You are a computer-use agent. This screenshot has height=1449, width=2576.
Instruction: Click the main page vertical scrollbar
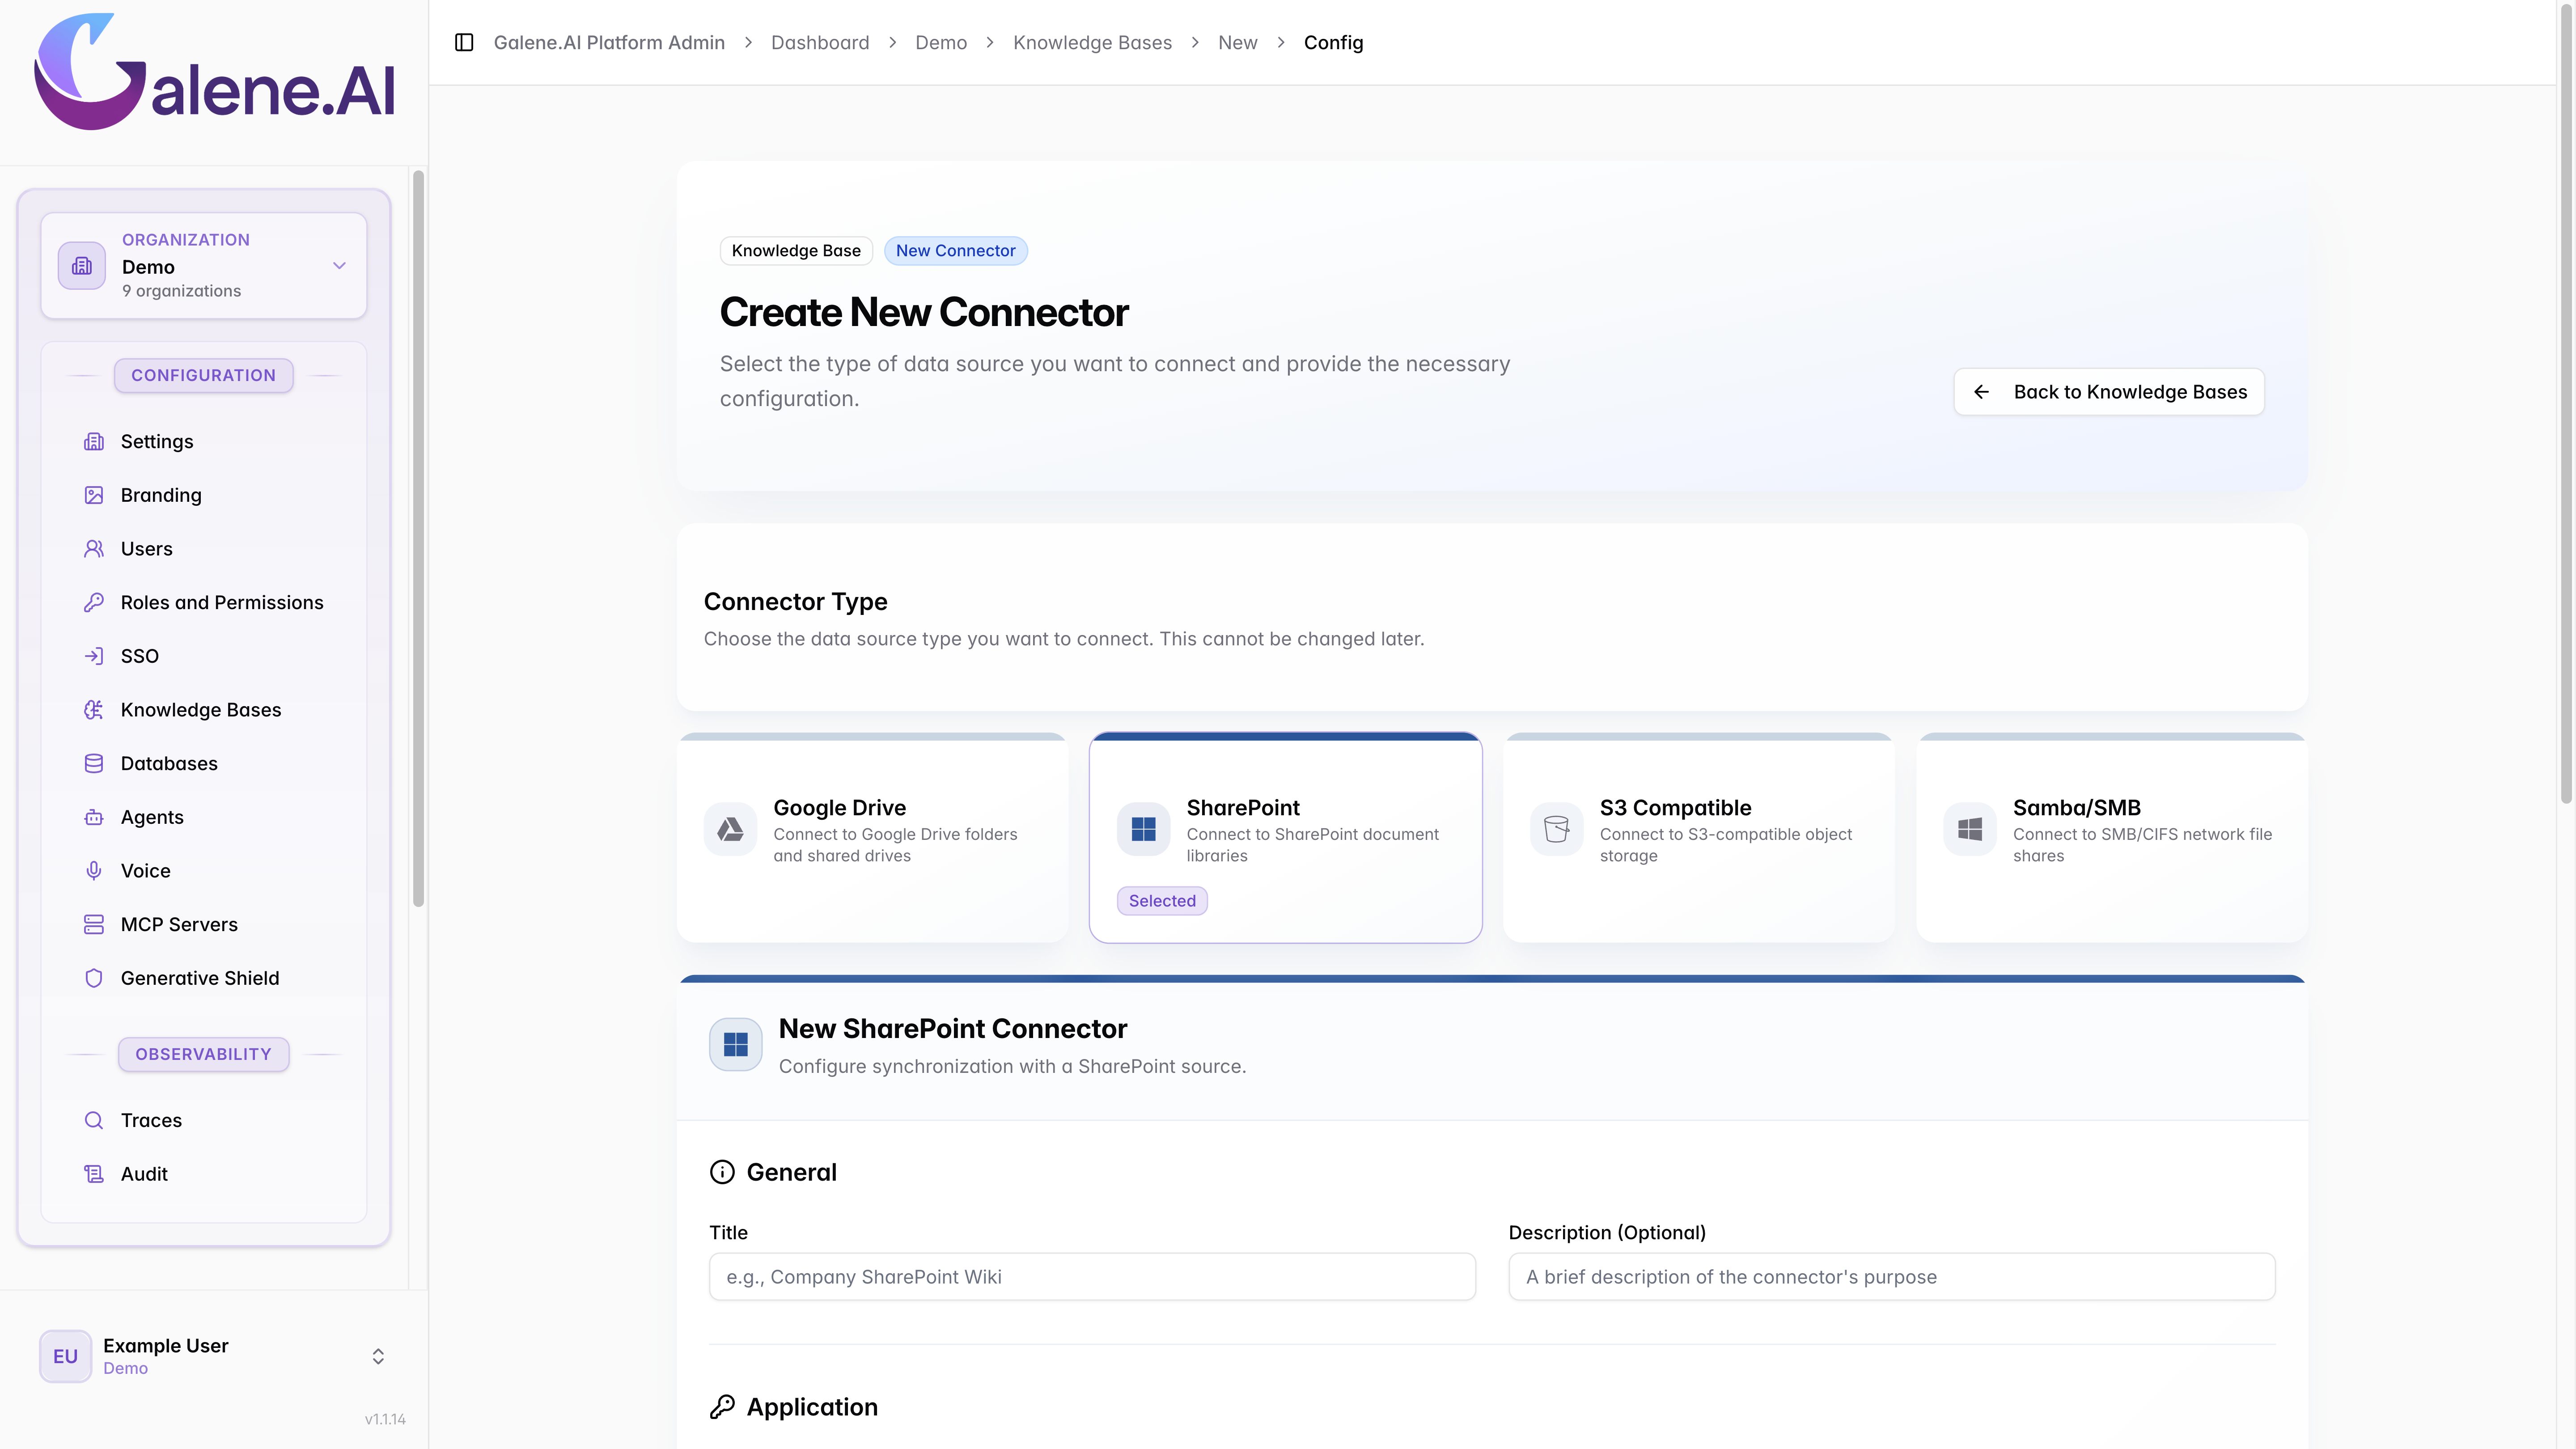coord(2566,403)
